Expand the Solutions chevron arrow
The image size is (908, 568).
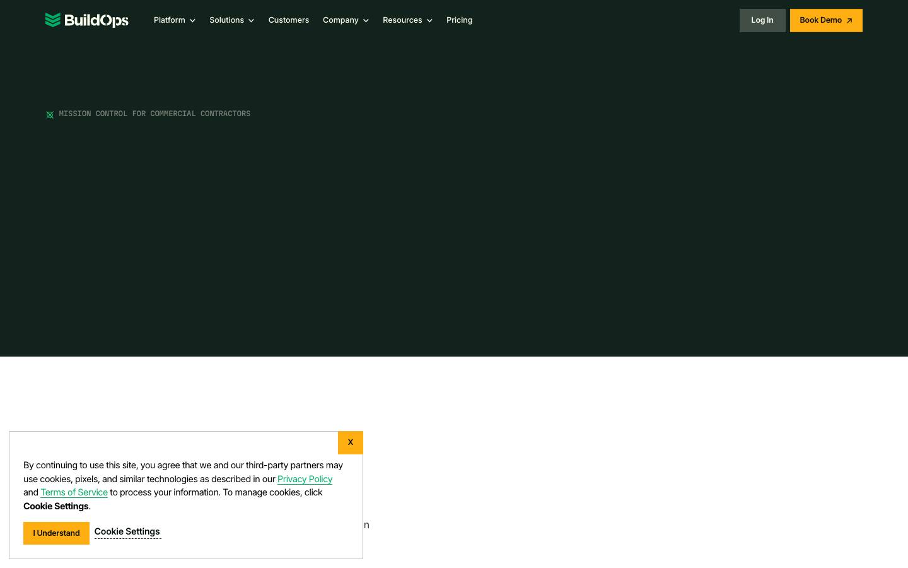point(251,21)
